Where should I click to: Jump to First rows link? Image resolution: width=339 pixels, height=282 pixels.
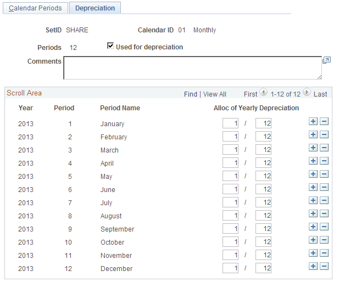(x=251, y=94)
